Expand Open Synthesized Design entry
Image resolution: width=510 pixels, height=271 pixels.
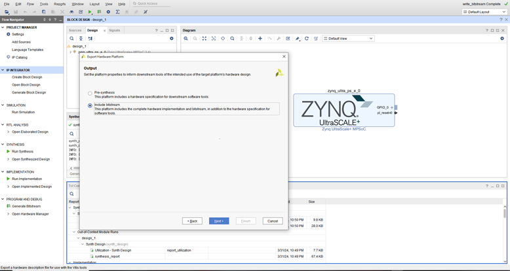[x=9, y=159]
